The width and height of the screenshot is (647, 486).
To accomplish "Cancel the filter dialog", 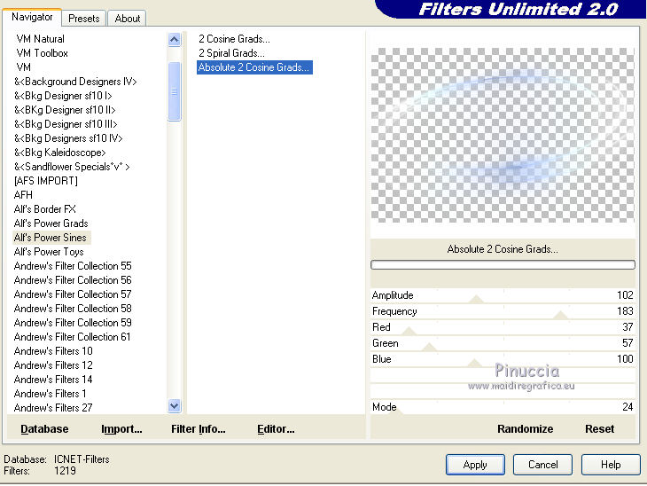I will (x=542, y=465).
